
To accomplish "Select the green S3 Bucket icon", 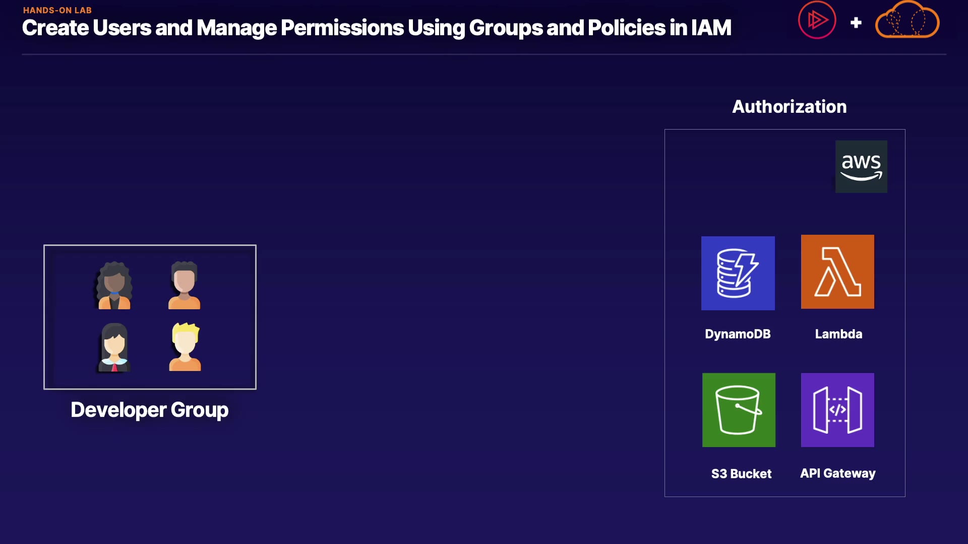I will pos(739,410).
